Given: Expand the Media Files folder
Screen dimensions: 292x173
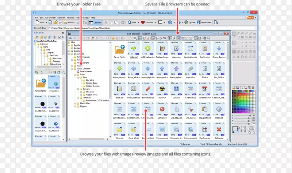Looking at the screenshot, I should tap(75, 104).
